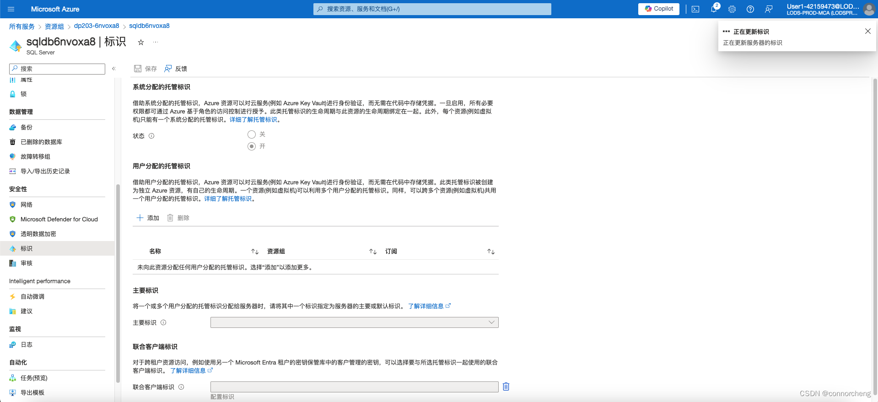Open 主要标识 了解详细信息 link
878x402 pixels.
[429, 306]
